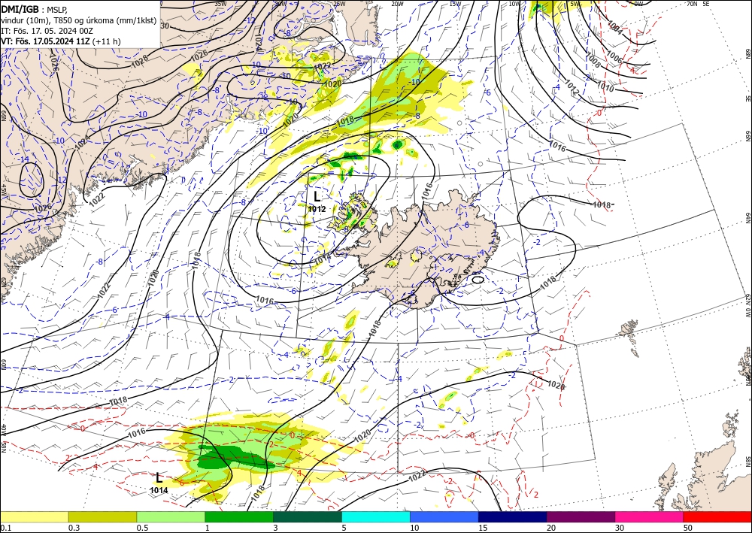Click the light green 0.5–1 legend swatch
The height and width of the screenshot is (533, 752).
click(x=171, y=516)
